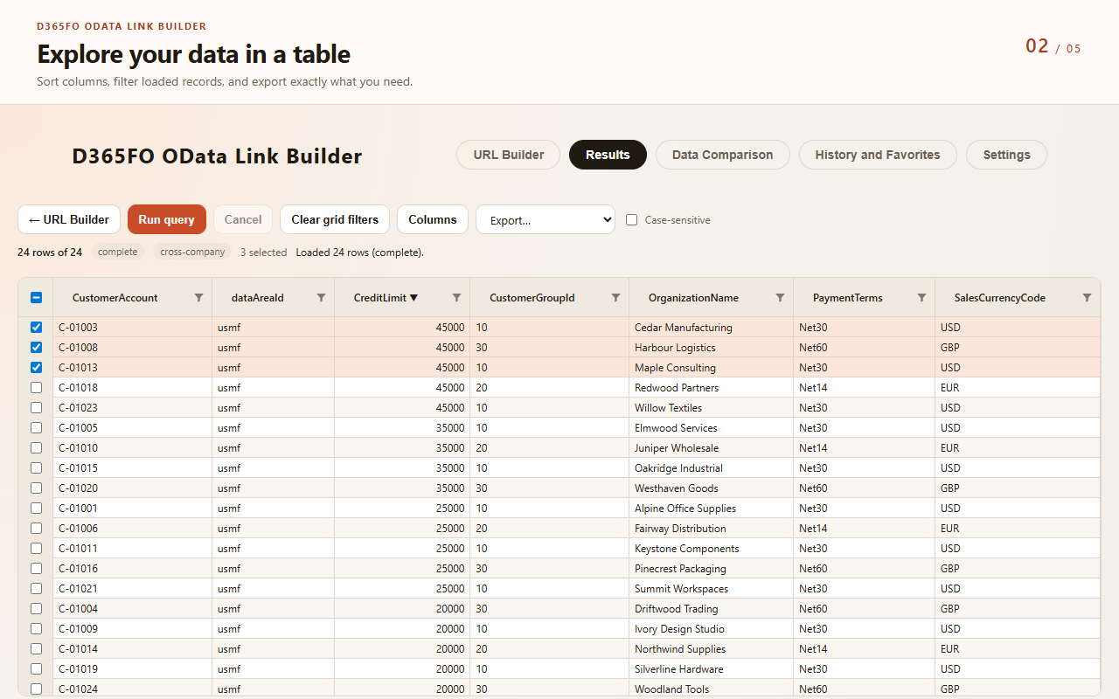The height and width of the screenshot is (699, 1119).
Task: Click the Alpine Office Supplies cell
Action: point(711,509)
